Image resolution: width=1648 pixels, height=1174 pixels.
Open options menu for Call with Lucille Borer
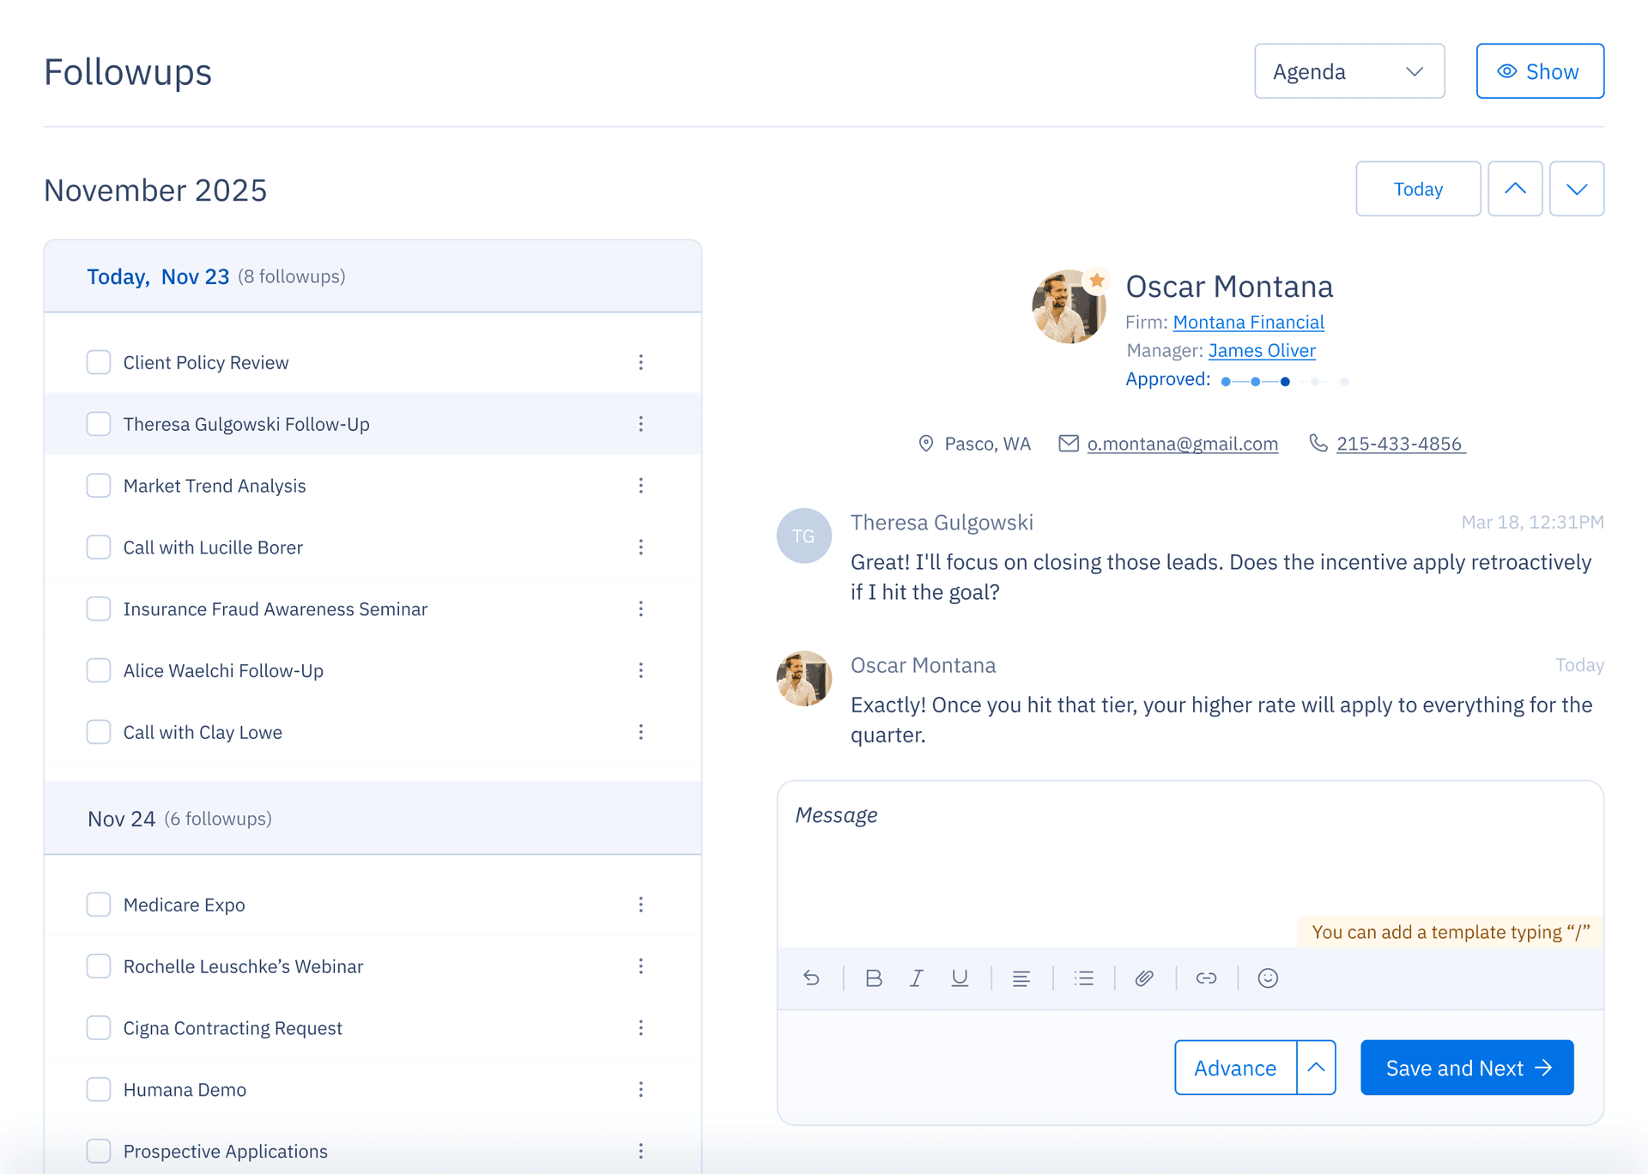[x=640, y=548]
